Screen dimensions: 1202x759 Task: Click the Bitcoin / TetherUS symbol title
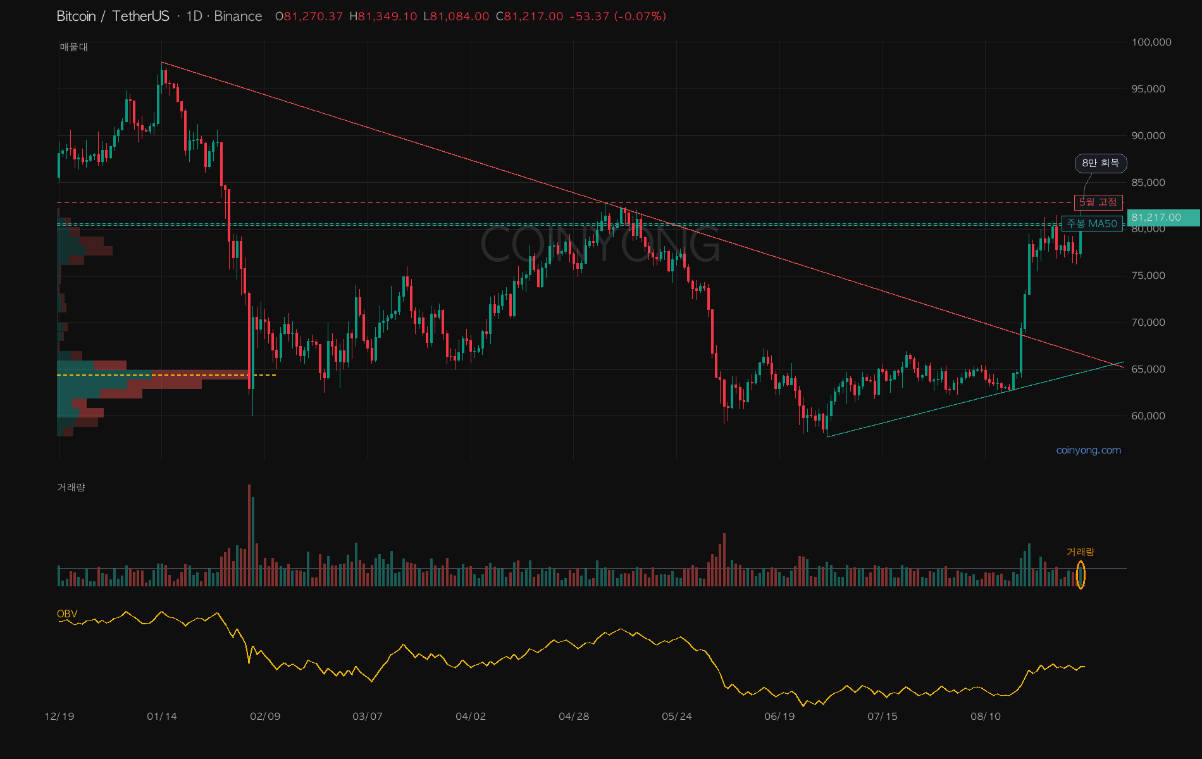pyautogui.click(x=113, y=16)
